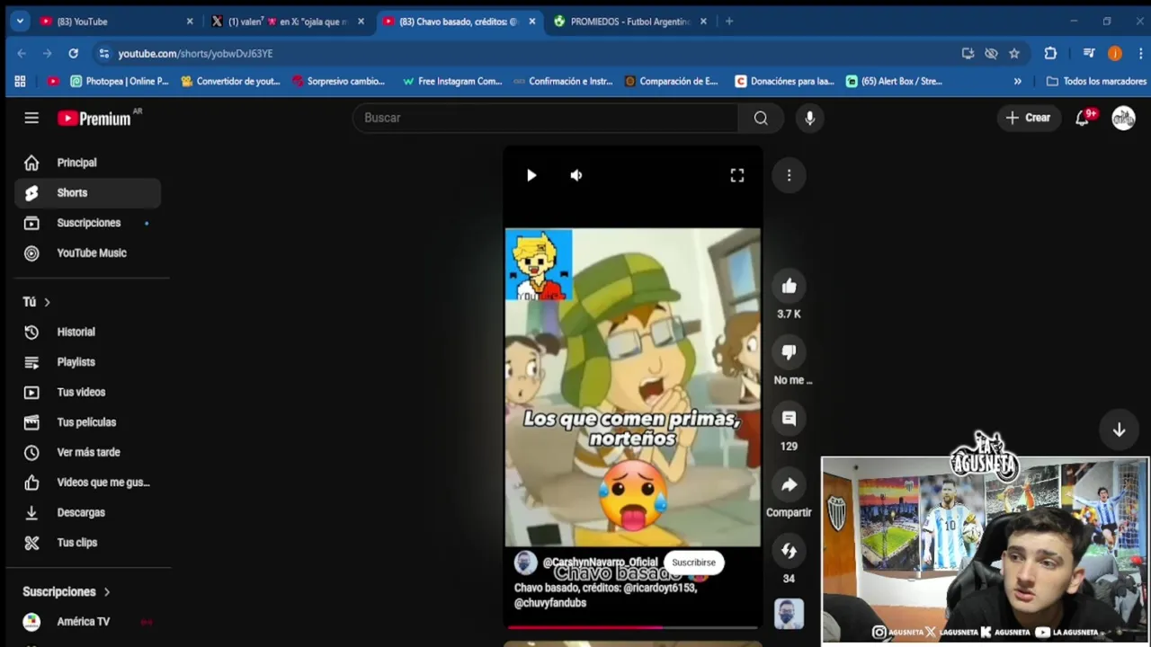
Task: Like the Short with thumbs up
Action: (789, 286)
